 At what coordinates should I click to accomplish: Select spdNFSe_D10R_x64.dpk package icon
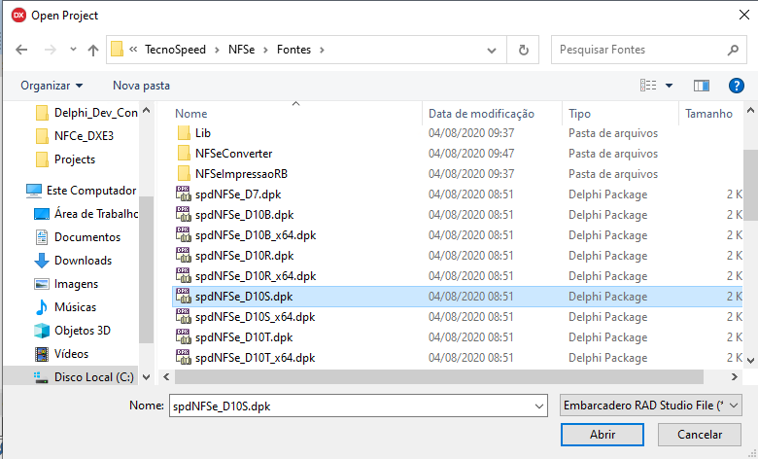(x=184, y=275)
